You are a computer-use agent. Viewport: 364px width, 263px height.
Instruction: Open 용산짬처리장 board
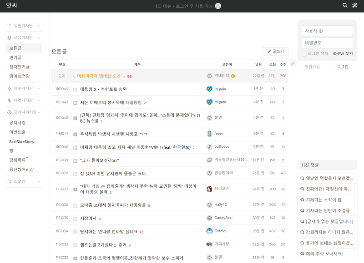(21, 169)
